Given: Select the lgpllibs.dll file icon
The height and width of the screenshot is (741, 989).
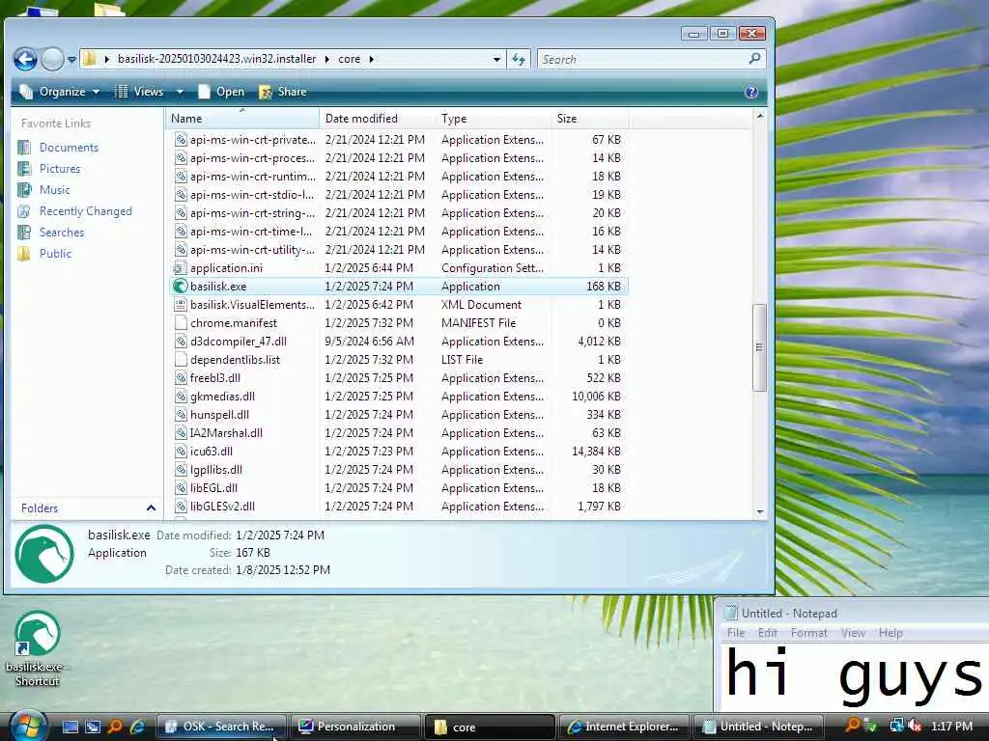Looking at the screenshot, I should click(181, 470).
